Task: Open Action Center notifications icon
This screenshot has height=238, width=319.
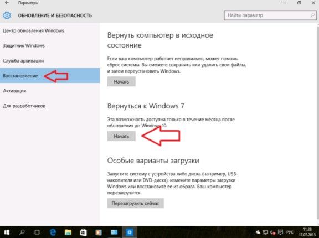Action: [280, 232]
